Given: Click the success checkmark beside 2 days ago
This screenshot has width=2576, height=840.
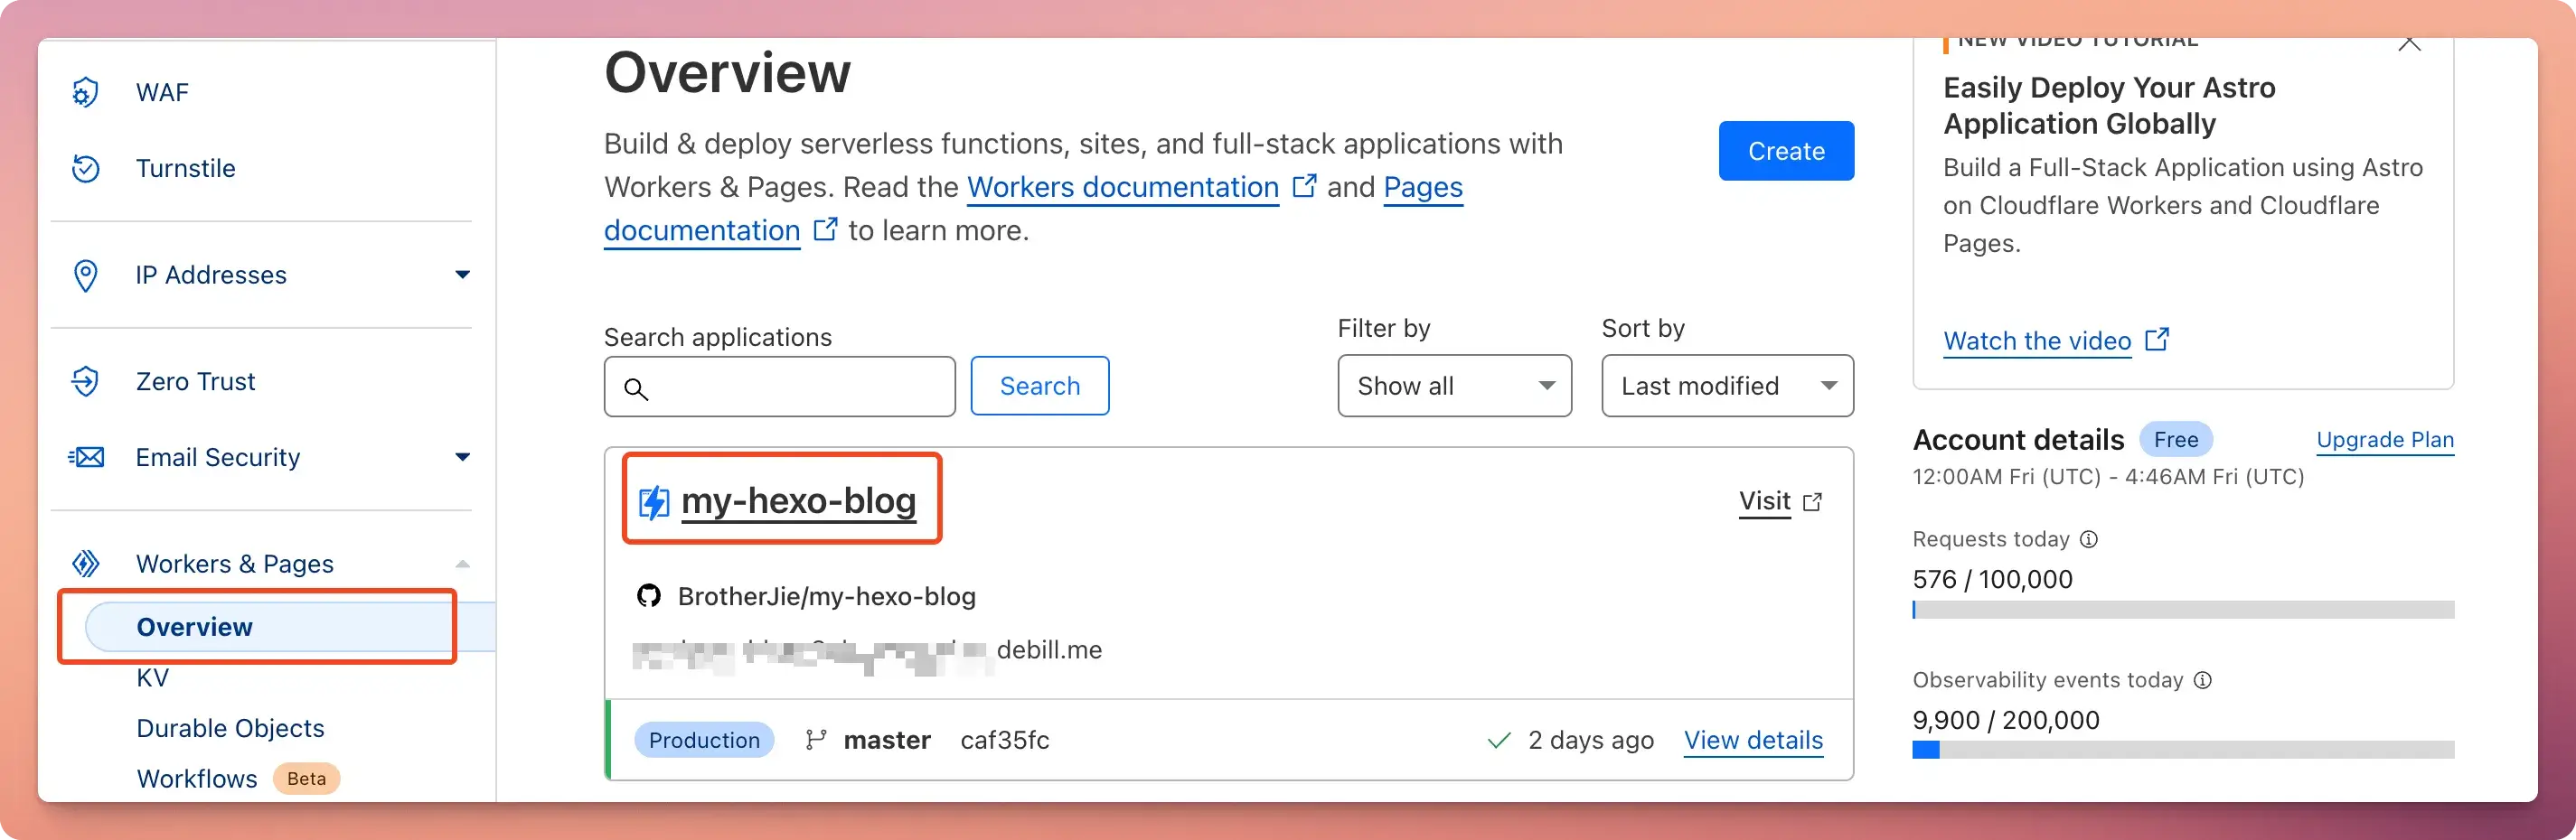Looking at the screenshot, I should 1499,740.
